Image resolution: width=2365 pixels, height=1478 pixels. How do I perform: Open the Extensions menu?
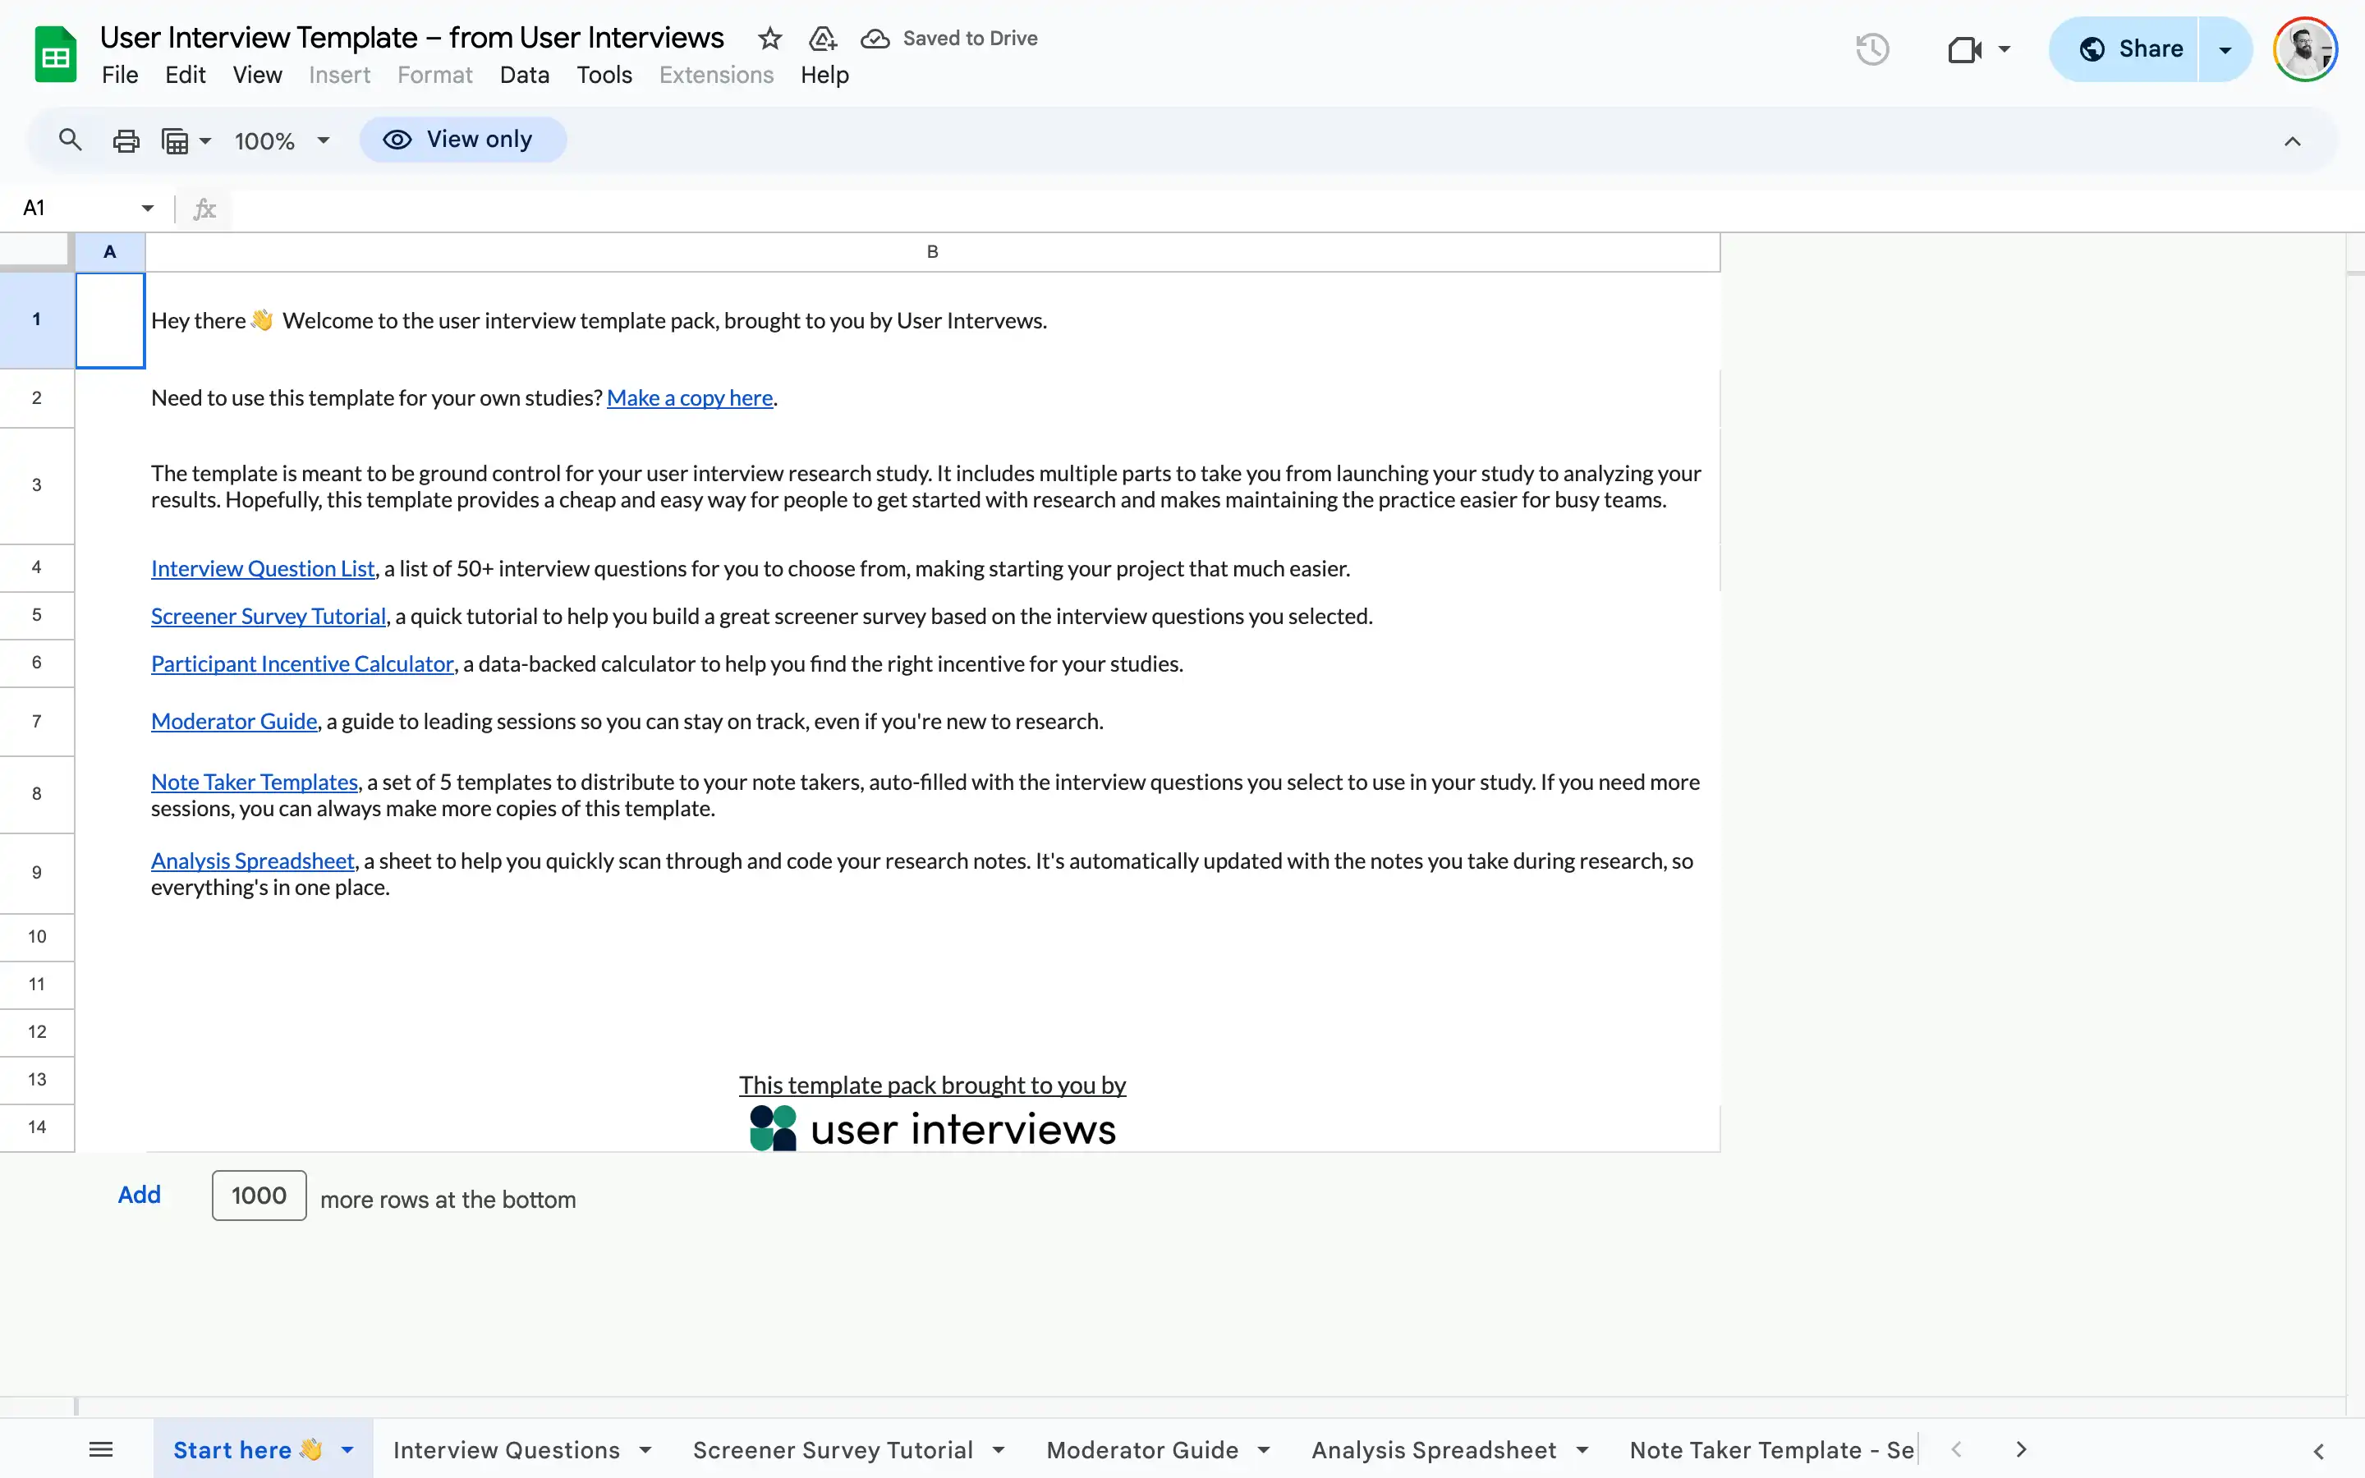point(714,74)
